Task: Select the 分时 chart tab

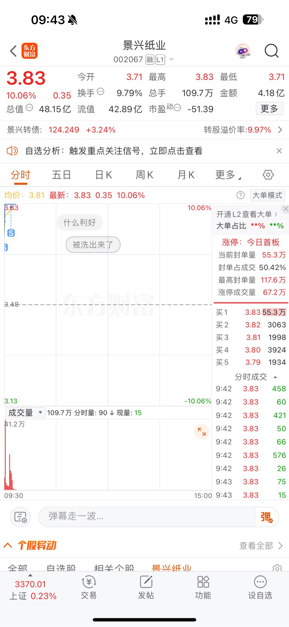Action: tap(20, 175)
